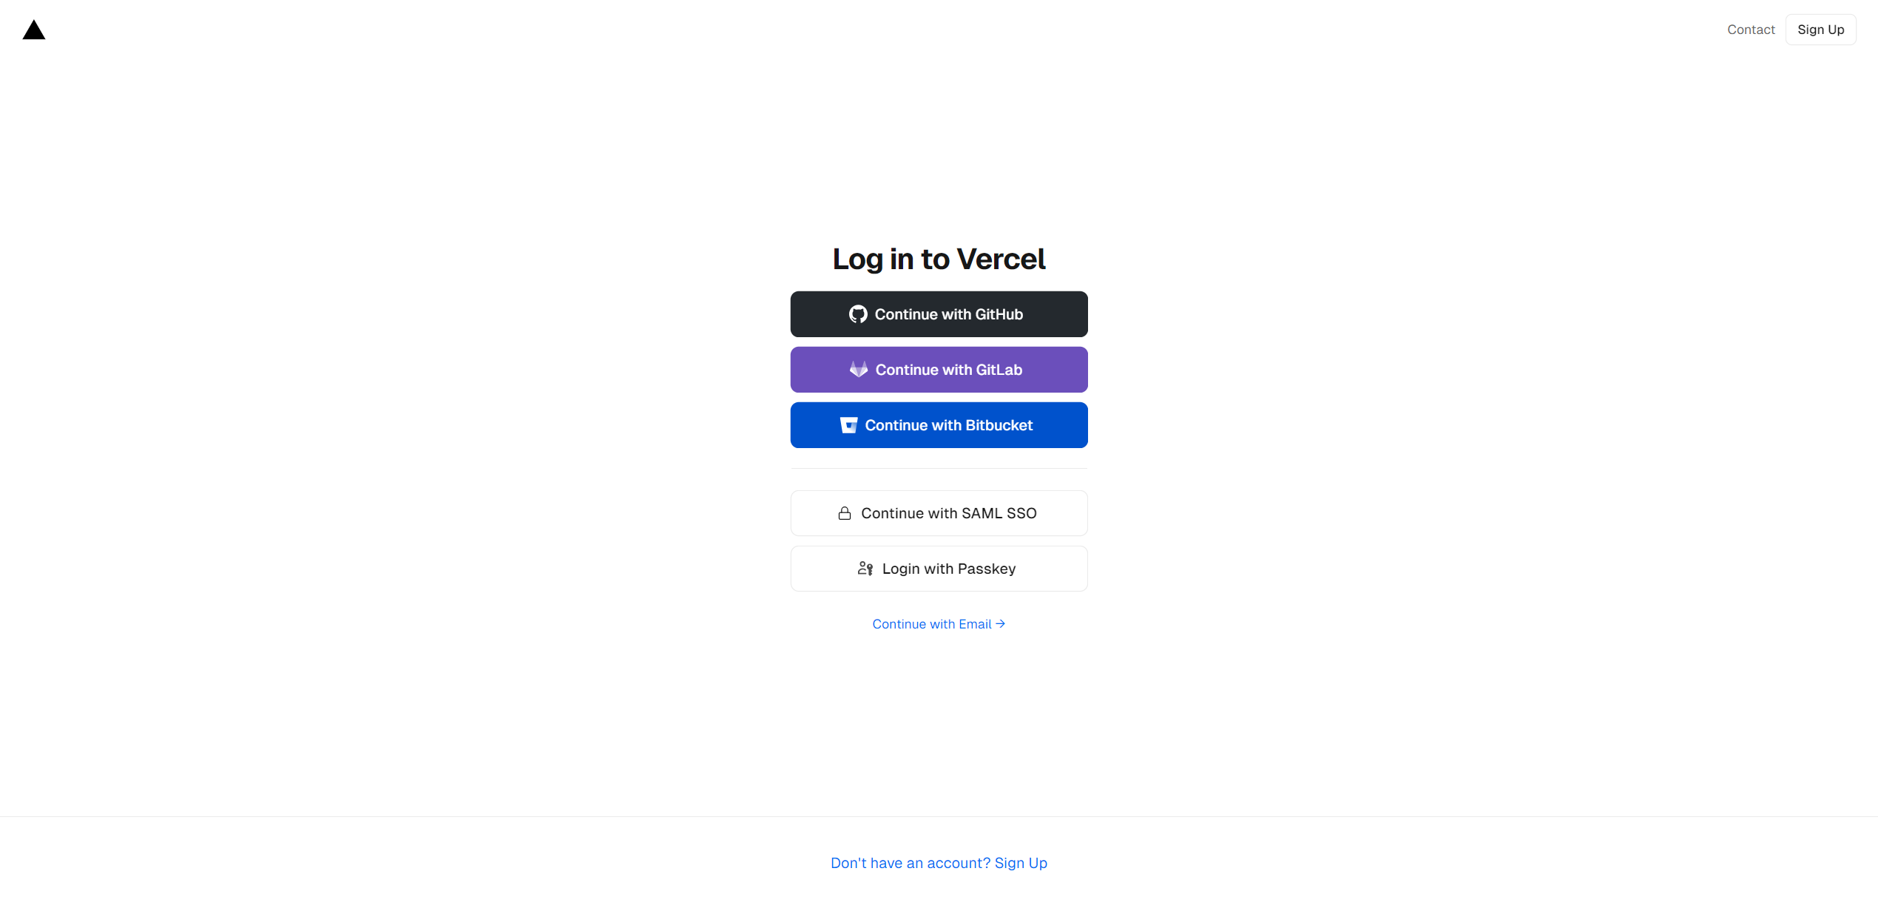Click the Vercel triangle logo
This screenshot has height=908, width=1878.
(x=34, y=30)
